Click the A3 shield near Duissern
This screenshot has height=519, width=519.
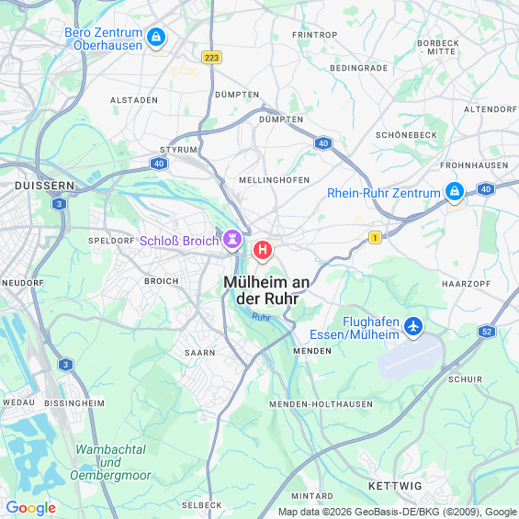pyautogui.click(x=59, y=204)
